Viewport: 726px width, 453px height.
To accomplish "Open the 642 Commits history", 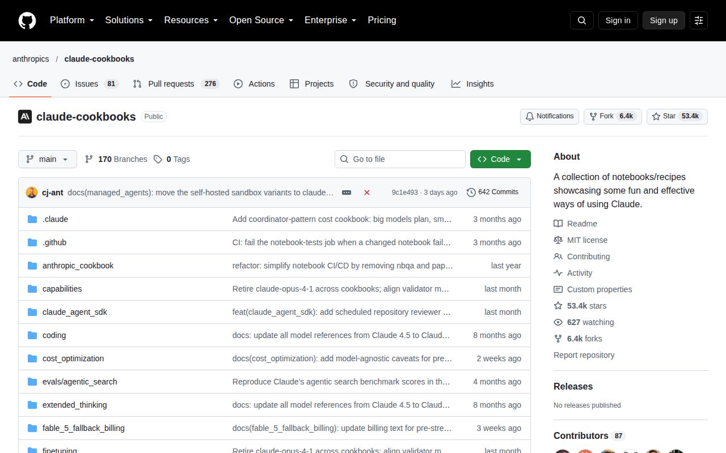I will [492, 192].
